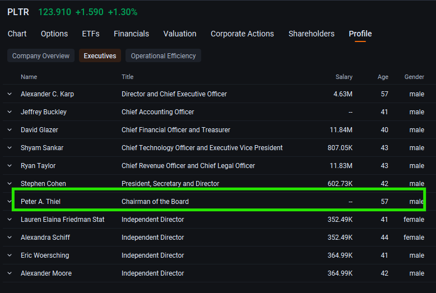Show the Company Overview section
This screenshot has height=293, width=436.
[x=41, y=55]
